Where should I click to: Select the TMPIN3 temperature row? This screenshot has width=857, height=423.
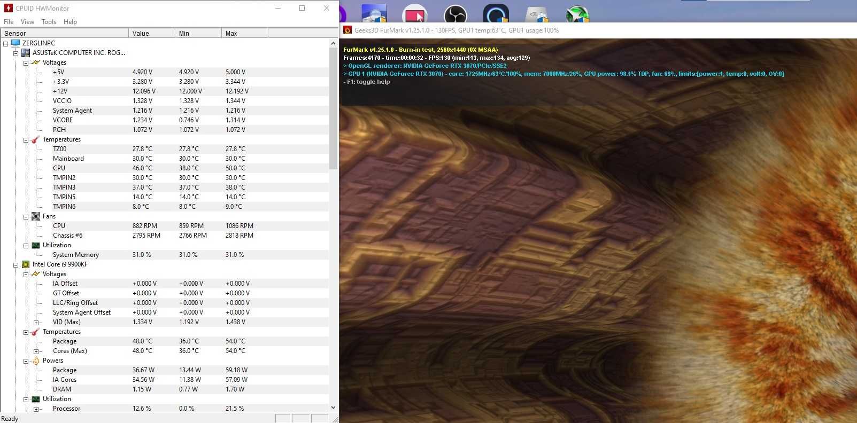tap(165, 187)
